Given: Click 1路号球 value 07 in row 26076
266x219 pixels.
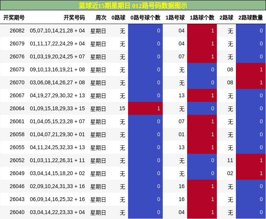Looking at the screenshot, I should pyautogui.click(x=181, y=56).
